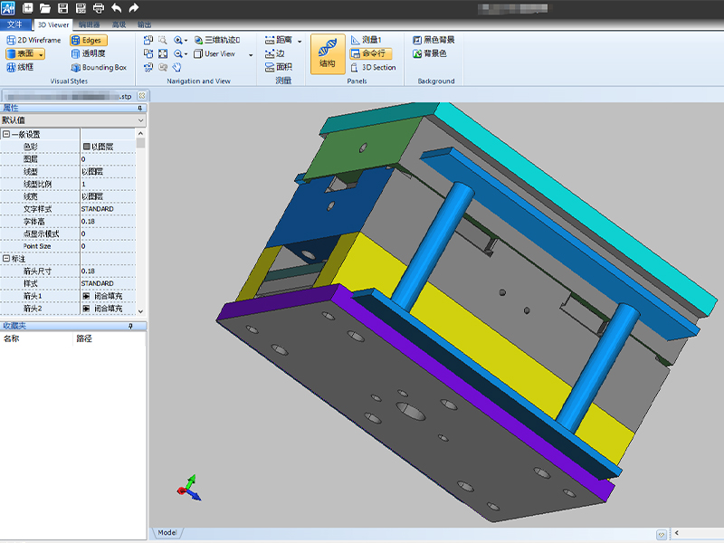Click the Model tab at bottom

click(167, 533)
